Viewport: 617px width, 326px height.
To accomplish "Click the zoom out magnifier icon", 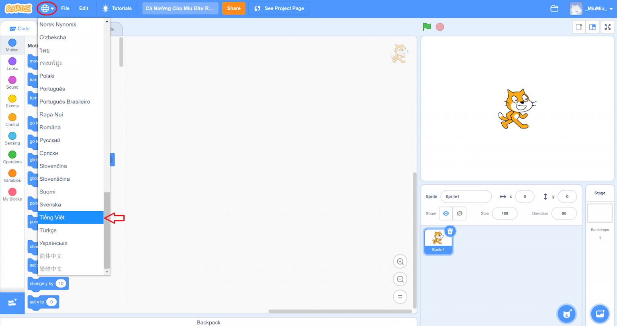I will [400, 279].
